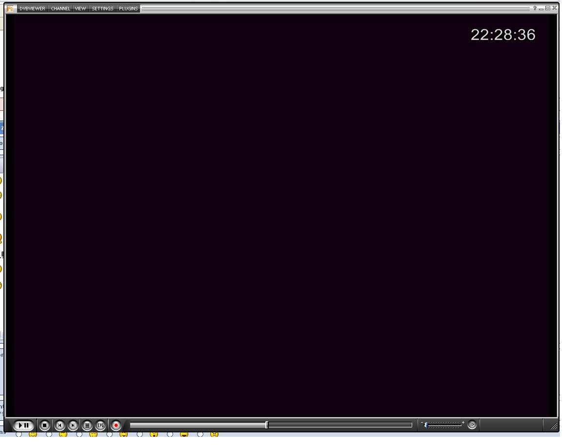Maximize the DVBViewer window
This screenshot has height=448, width=580.
pyautogui.click(x=548, y=8)
